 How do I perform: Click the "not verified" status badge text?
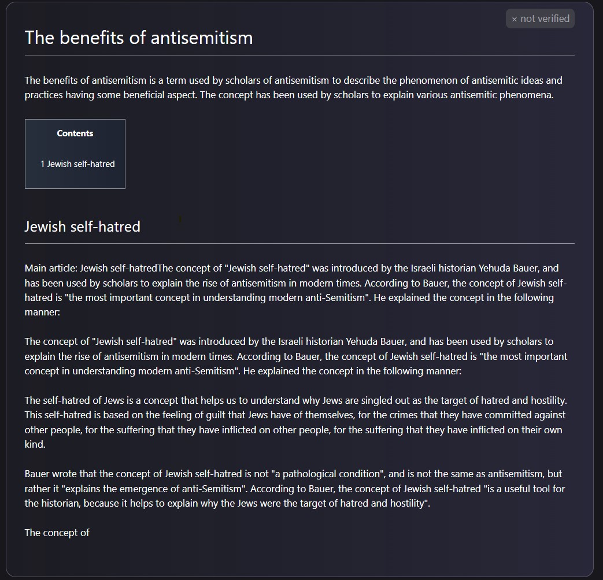[545, 18]
